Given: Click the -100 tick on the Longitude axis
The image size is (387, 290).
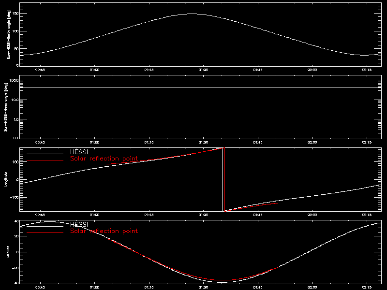Looking at the screenshot, I should tap(15, 198).
